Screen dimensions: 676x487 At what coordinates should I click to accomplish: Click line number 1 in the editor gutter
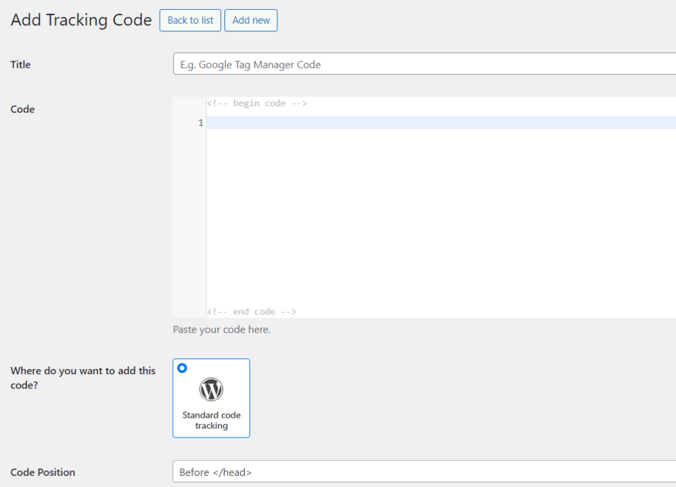[201, 123]
